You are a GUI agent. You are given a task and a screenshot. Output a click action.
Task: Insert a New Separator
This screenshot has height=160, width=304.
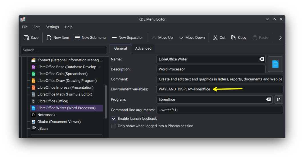pos(127,38)
